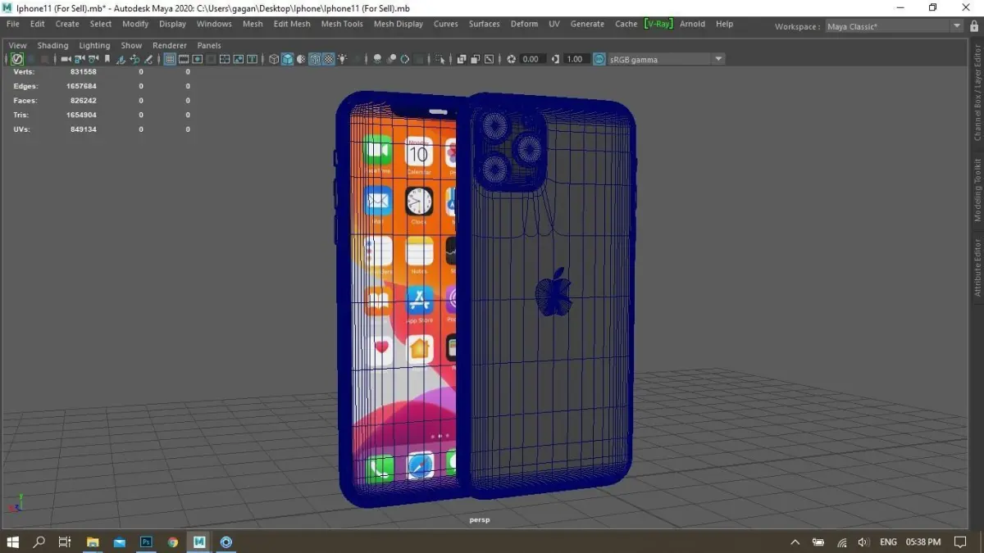Open the Renderer panel menu
The width and height of the screenshot is (984, 553).
point(170,46)
